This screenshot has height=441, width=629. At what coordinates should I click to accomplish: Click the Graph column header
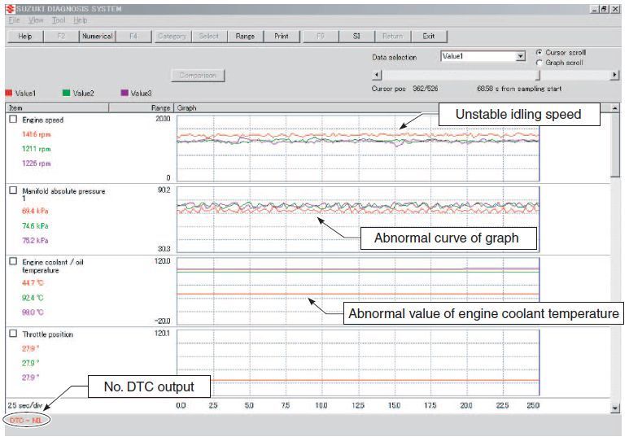click(392, 108)
